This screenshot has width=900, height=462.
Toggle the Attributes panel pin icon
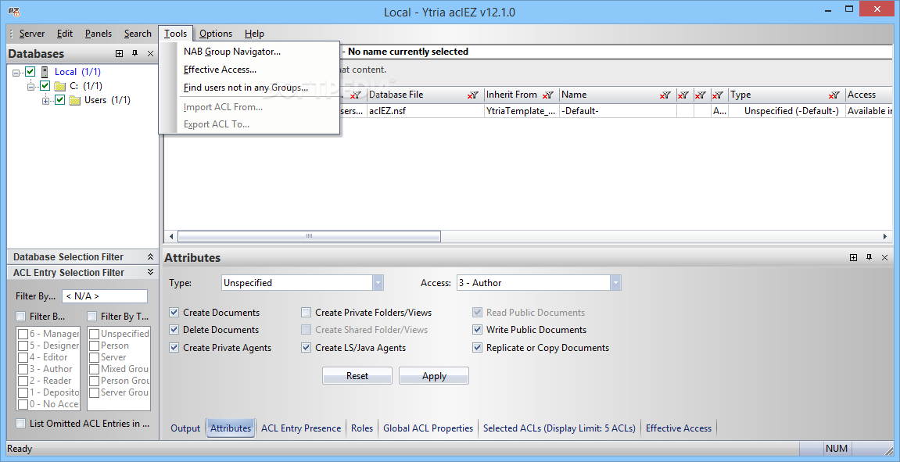tap(869, 258)
